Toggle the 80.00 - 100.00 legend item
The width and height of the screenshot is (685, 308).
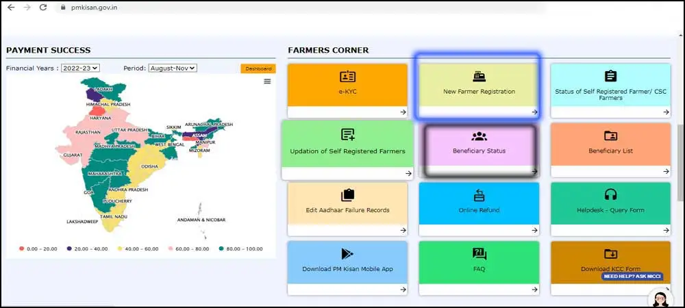(240, 248)
